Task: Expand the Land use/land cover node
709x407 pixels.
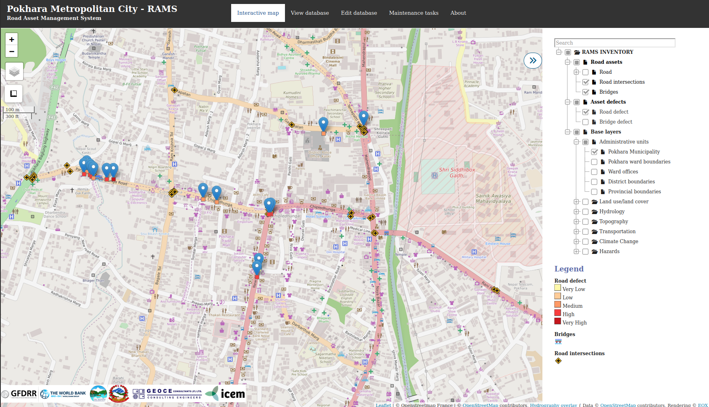Action: pyautogui.click(x=576, y=202)
